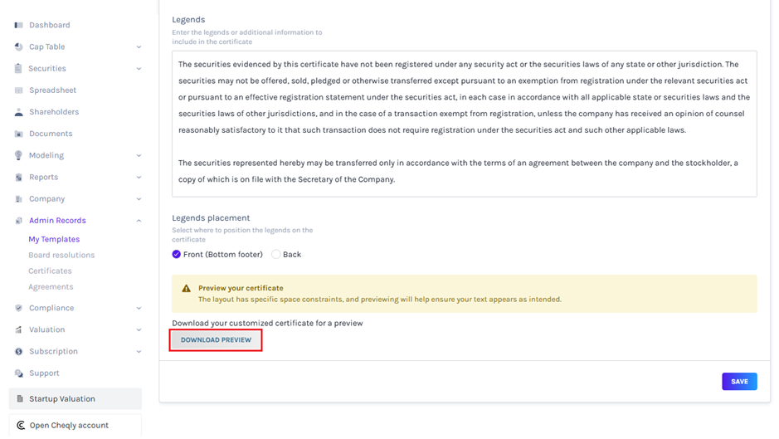Viewport: 779px width, 439px height.
Task: Select the Back legends placement option
Action: coord(276,255)
